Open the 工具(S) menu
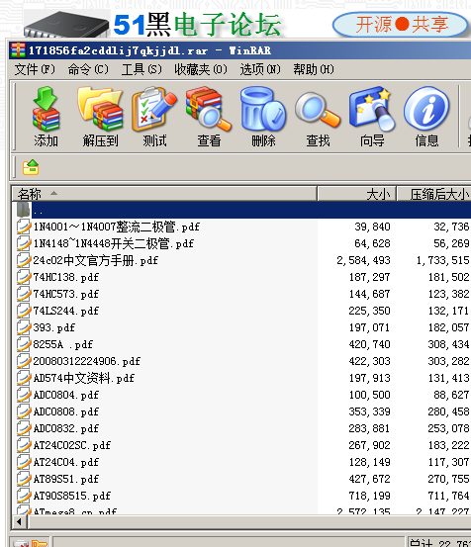The width and height of the screenshot is (471, 547). [141, 69]
